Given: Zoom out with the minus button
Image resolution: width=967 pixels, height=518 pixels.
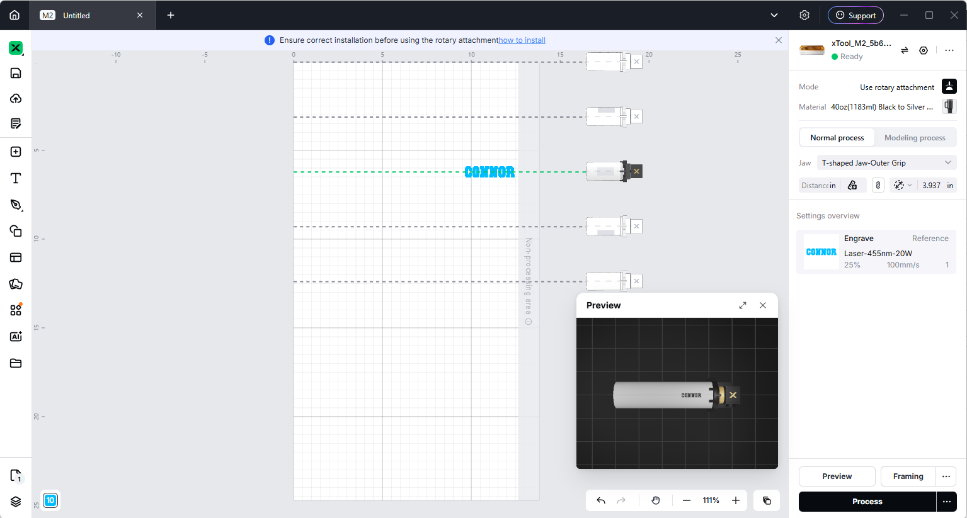Looking at the screenshot, I should [x=687, y=500].
